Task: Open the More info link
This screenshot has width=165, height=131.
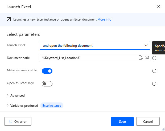Action: coord(104,19)
